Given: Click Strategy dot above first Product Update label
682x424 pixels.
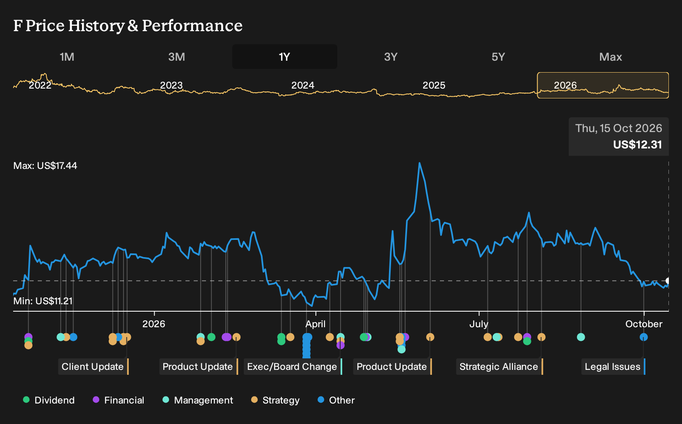Looking at the screenshot, I should tap(236, 337).
